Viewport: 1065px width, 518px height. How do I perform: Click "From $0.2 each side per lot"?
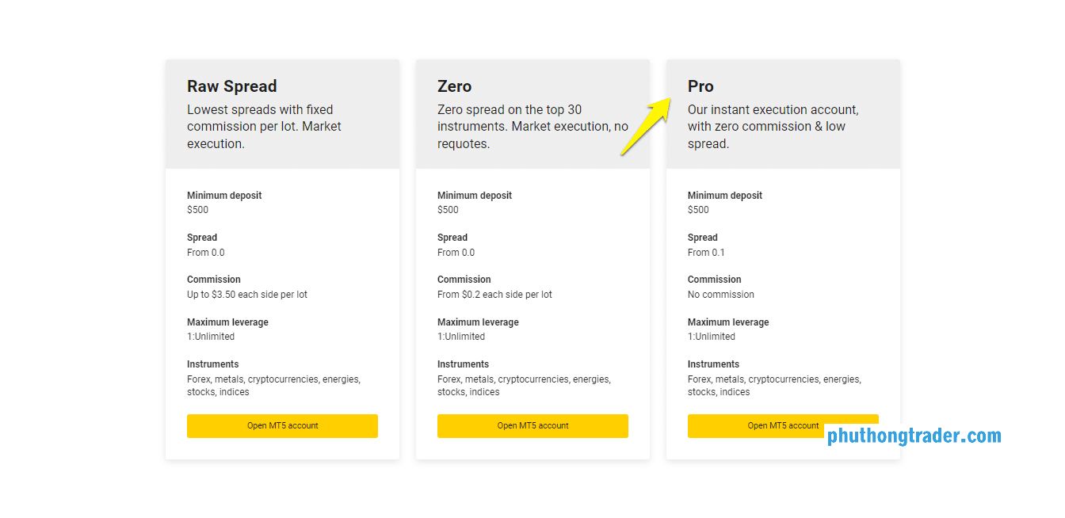tap(494, 295)
